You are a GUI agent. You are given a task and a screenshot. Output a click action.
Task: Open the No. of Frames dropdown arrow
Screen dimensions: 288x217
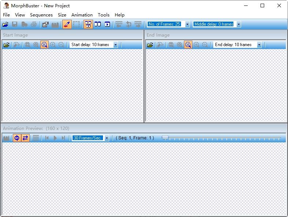[187, 24]
